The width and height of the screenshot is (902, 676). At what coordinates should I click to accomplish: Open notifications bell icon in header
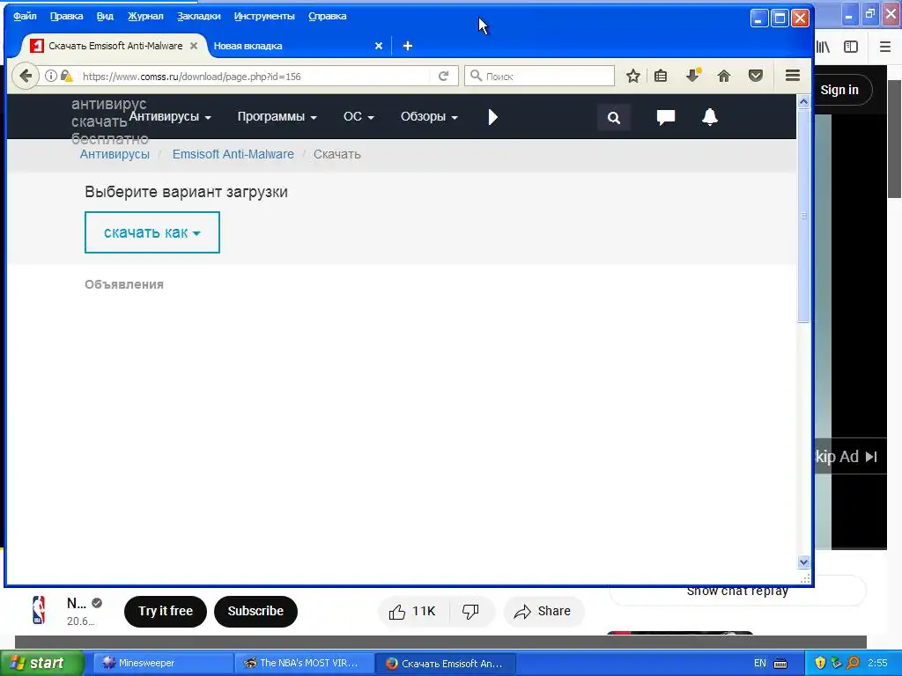[x=710, y=117]
